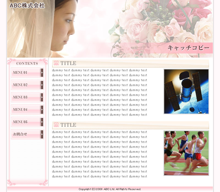The height and width of the screenshot is (192, 220).
Task: Click the CONTENTS sidebar heading
Action: tap(27, 63)
